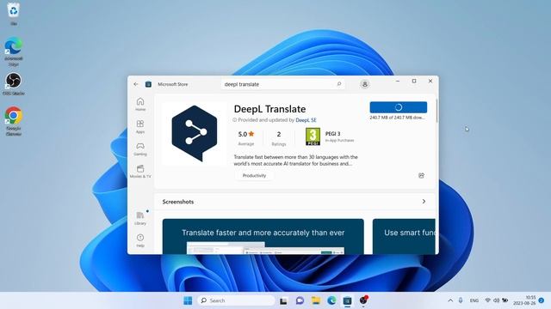Open Microsoft Edge from the taskbar
The height and width of the screenshot is (309, 551).
(x=331, y=300)
